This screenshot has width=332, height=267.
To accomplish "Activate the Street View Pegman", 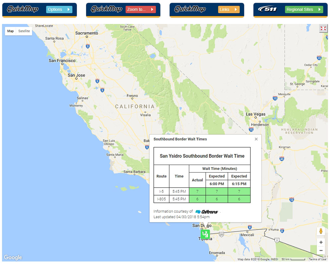I will point(321,230).
